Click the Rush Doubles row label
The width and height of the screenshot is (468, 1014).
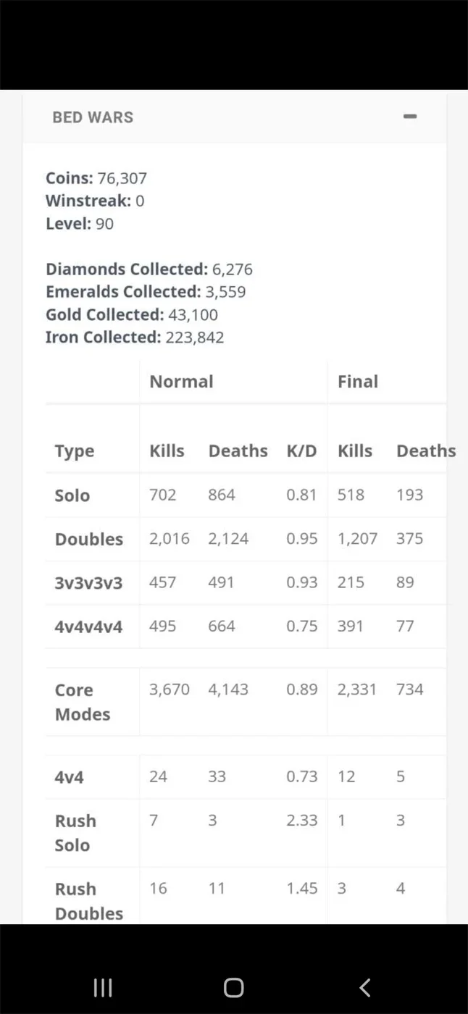[89, 901]
